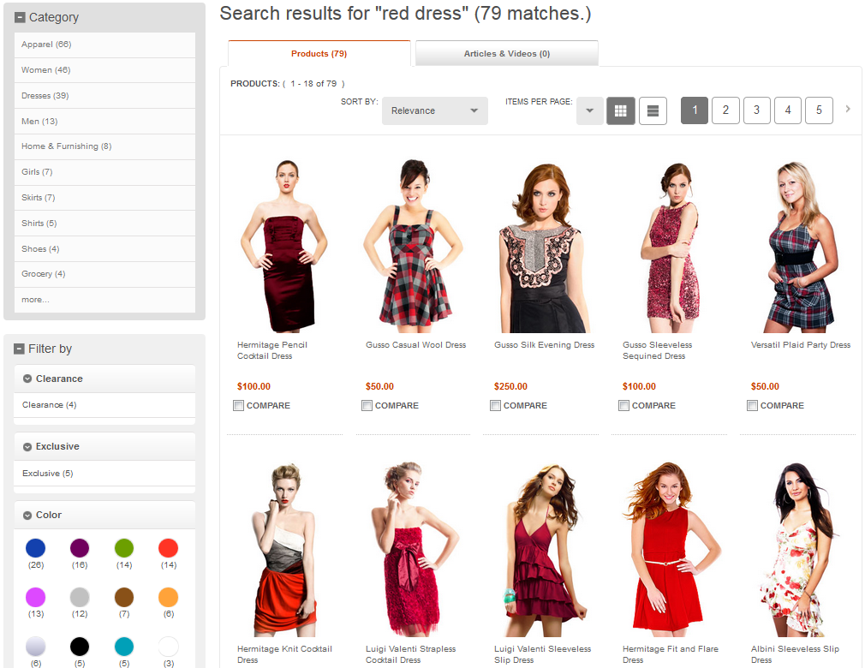
Task: Open Gusso Silk Evening Dress title link
Action: pos(544,345)
